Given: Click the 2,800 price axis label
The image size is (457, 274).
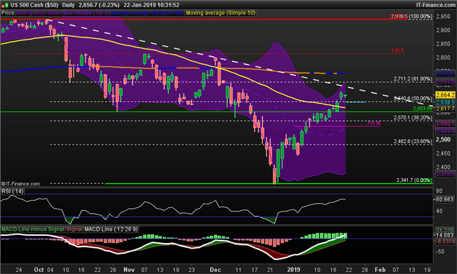Looking at the screenshot, I should (x=444, y=58).
